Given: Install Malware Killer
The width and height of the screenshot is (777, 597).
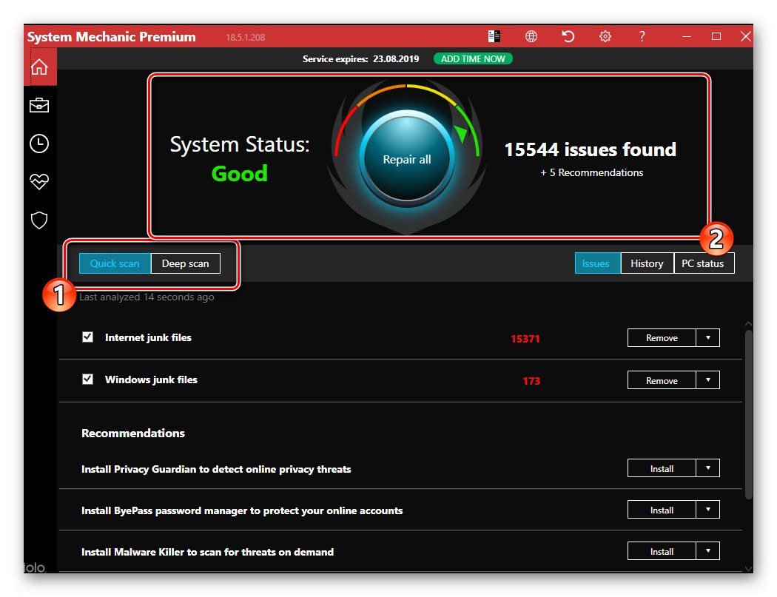Looking at the screenshot, I should coord(662,550).
